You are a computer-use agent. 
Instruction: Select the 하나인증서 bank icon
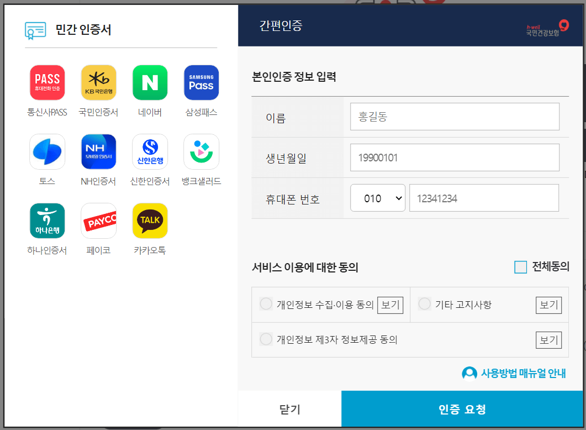point(47,221)
